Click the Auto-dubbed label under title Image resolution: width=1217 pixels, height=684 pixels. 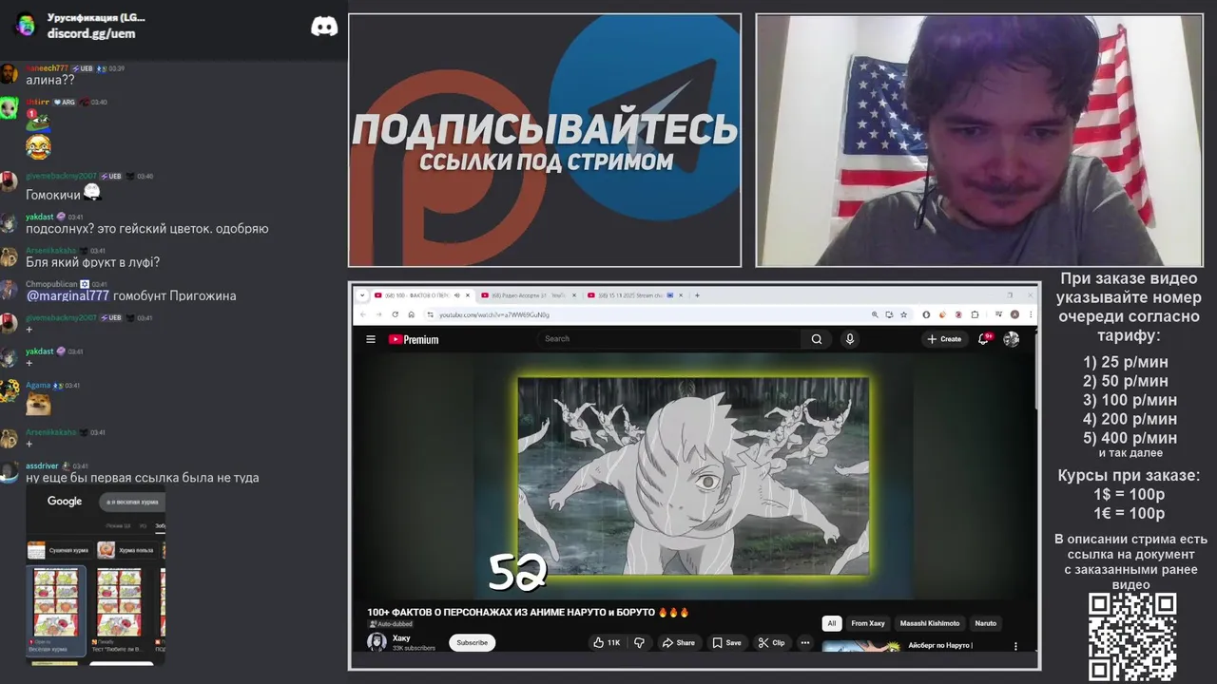coord(391,624)
